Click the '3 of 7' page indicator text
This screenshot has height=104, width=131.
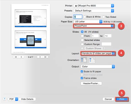point(30,57)
